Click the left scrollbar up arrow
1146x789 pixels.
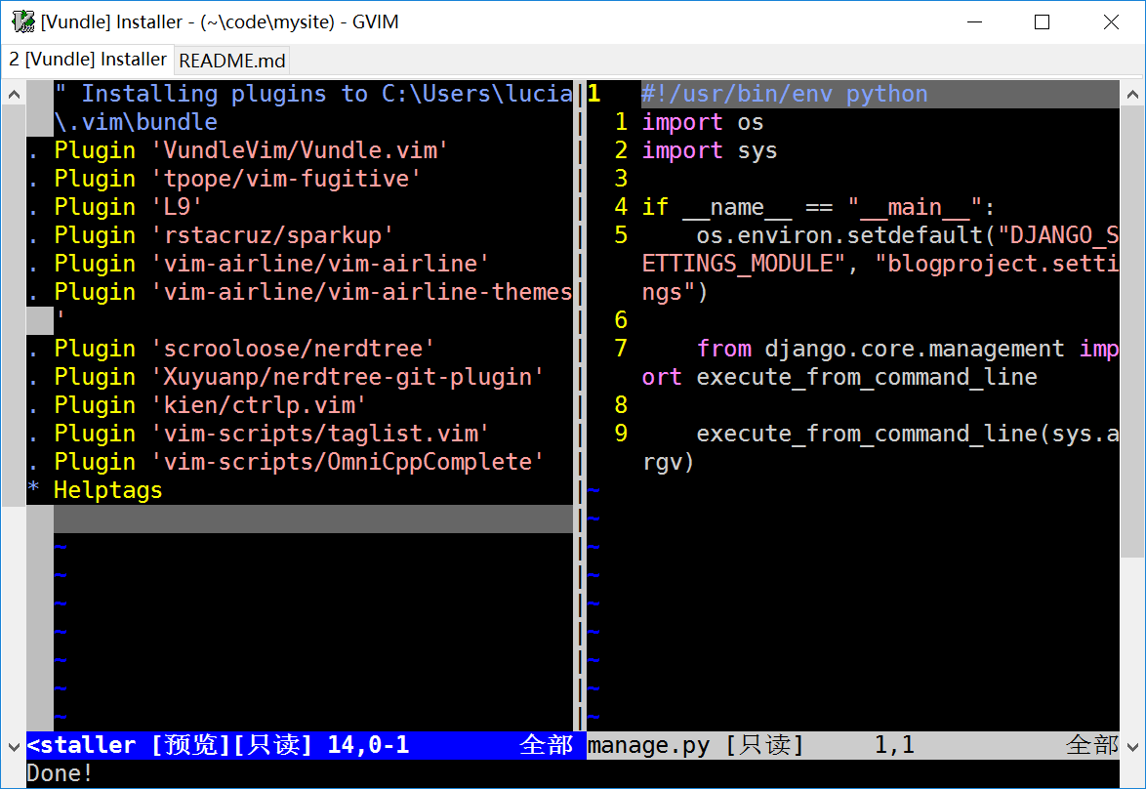click(13, 95)
